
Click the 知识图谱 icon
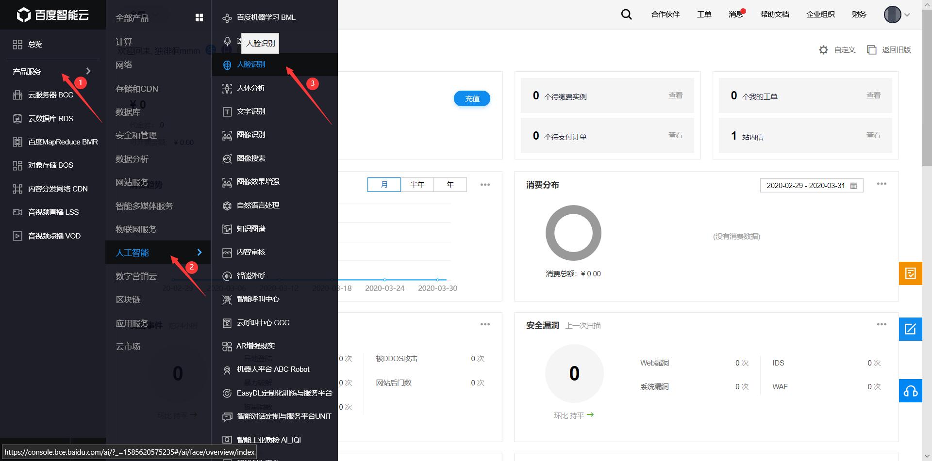coord(227,229)
